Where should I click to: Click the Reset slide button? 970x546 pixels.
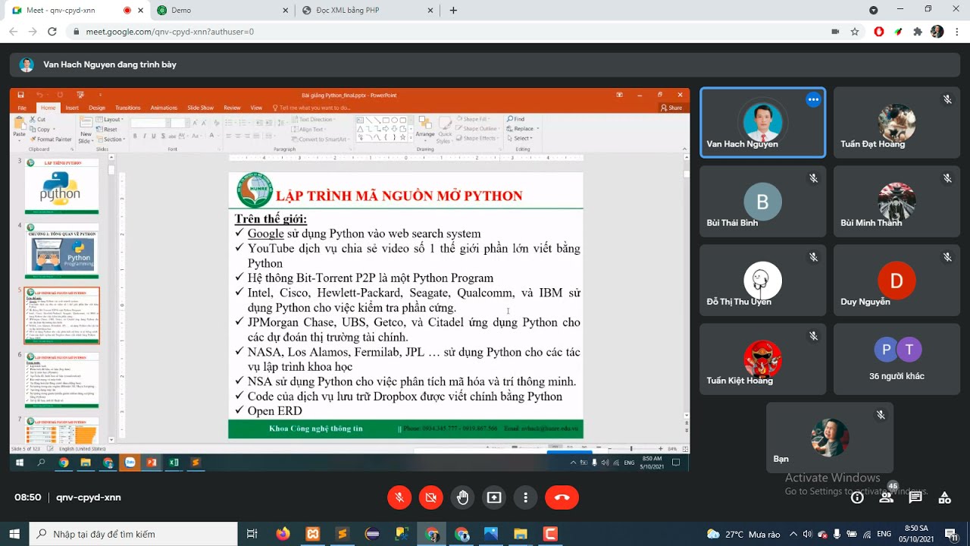[x=108, y=130]
